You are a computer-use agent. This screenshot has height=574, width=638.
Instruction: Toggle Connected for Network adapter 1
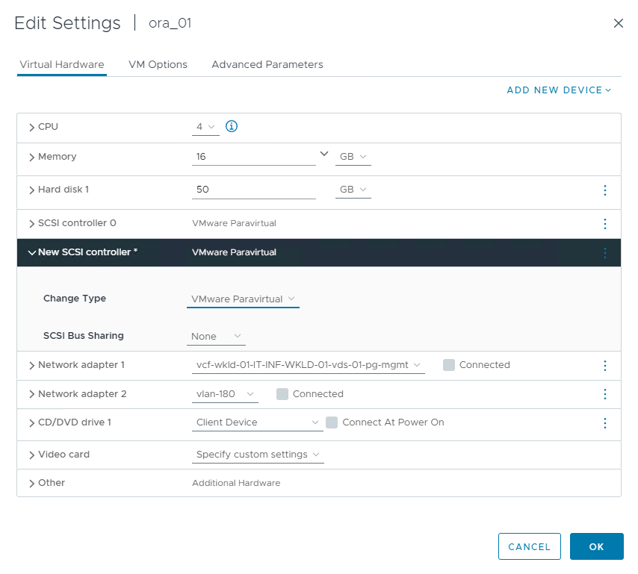point(449,365)
